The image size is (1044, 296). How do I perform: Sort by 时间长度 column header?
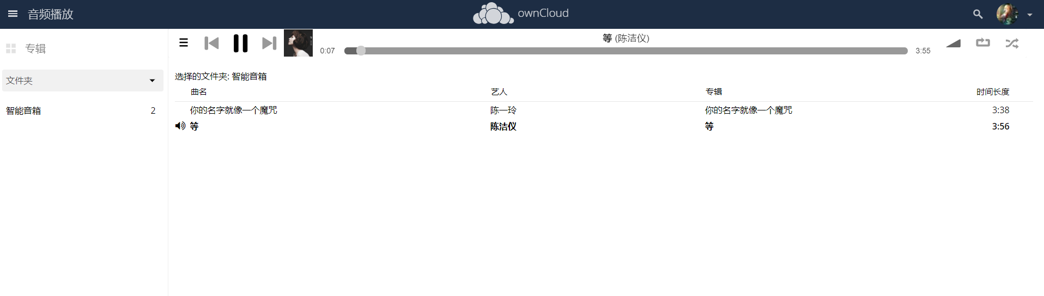(x=993, y=92)
